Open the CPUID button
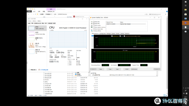Image resolution: width=189 pixels, height=106 pixels. click(127, 69)
